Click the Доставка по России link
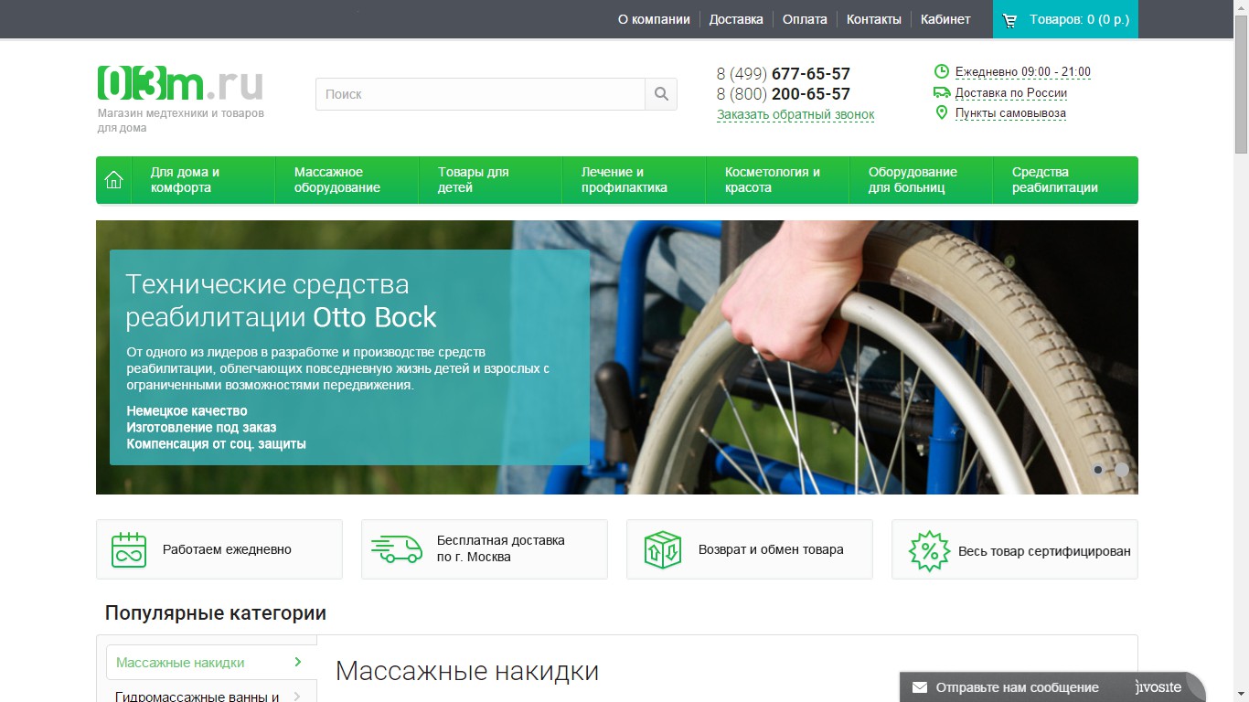The height and width of the screenshot is (702, 1249). [1011, 93]
